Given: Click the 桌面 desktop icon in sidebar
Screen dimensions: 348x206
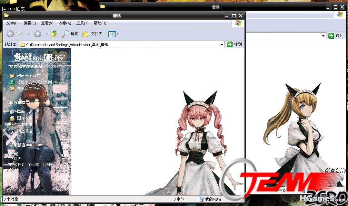Looking at the screenshot, I should click(x=12, y=112).
